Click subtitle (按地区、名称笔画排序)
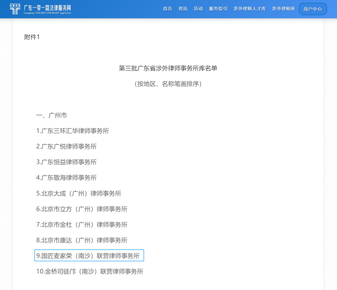This screenshot has width=337, height=290. pos(168,84)
